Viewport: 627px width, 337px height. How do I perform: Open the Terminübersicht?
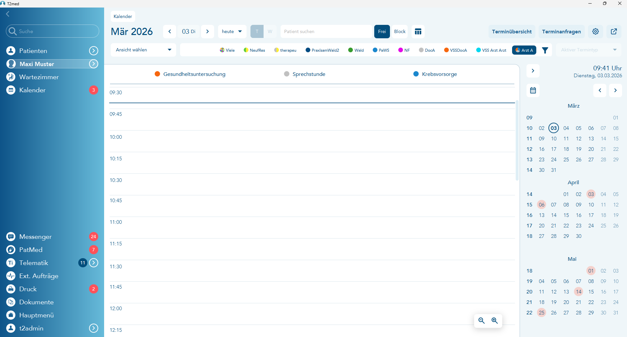pos(511,31)
